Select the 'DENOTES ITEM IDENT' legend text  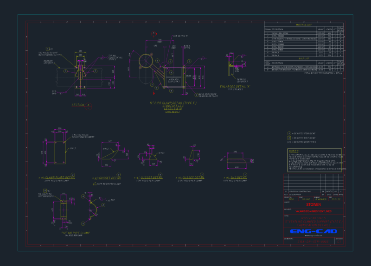(305, 133)
